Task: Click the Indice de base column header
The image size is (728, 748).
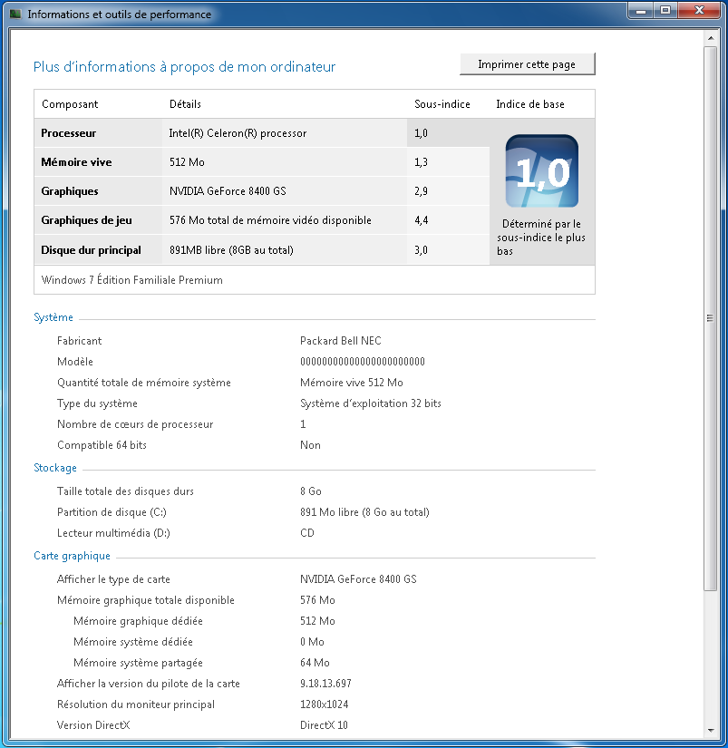Action: [530, 104]
